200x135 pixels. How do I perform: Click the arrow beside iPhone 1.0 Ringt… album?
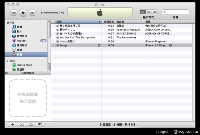[171, 45]
